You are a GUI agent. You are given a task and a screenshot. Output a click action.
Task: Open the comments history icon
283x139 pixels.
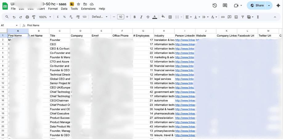225,6
